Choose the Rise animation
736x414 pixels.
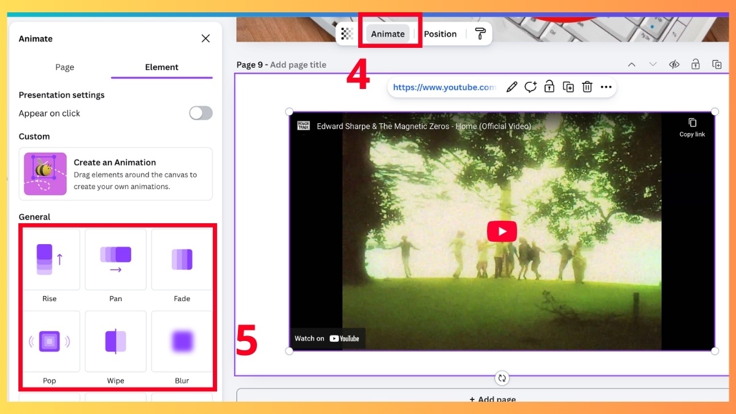(x=50, y=259)
